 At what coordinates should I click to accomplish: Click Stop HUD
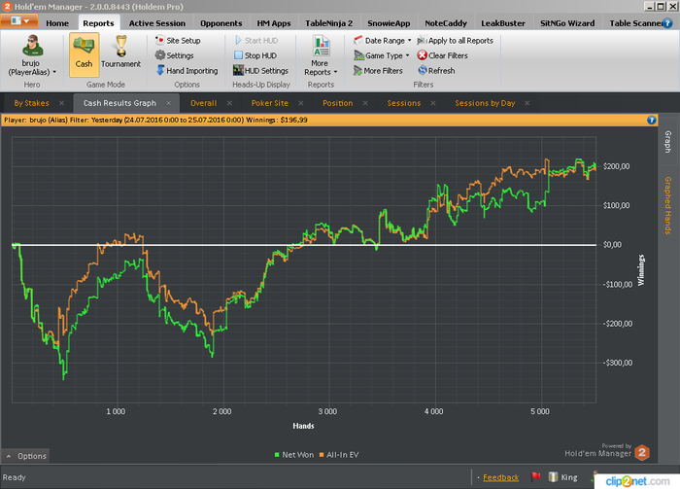coord(255,55)
